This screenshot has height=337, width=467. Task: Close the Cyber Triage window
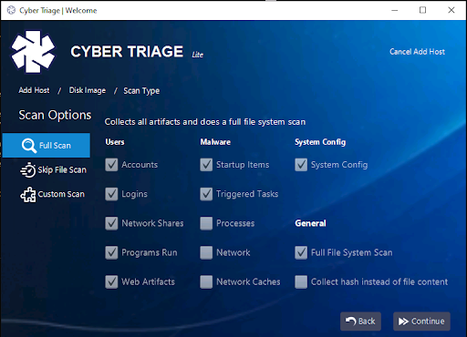point(451,10)
